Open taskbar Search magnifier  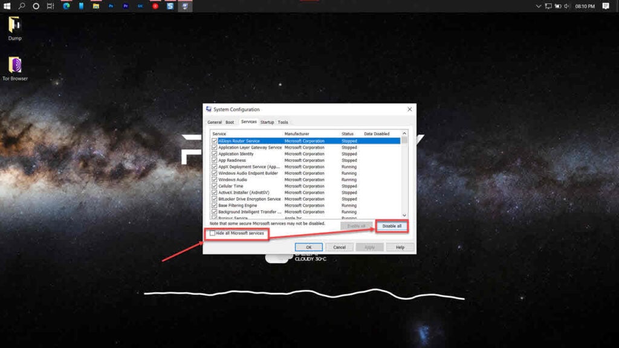[21, 6]
